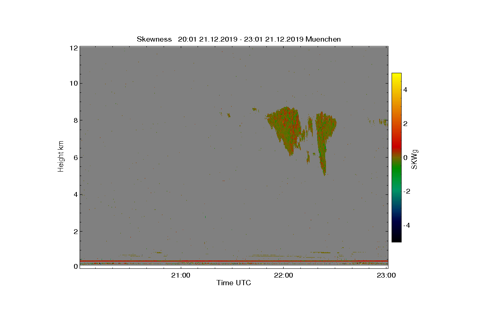Image resolution: width=480 pixels, height=320 pixels.
Task: Select the 23:00 time tick label
Action: point(386,275)
